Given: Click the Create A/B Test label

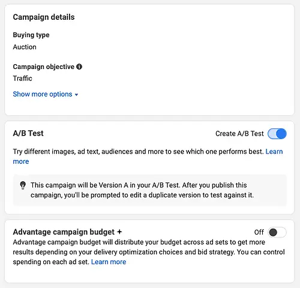Looking at the screenshot, I should 239,134.
